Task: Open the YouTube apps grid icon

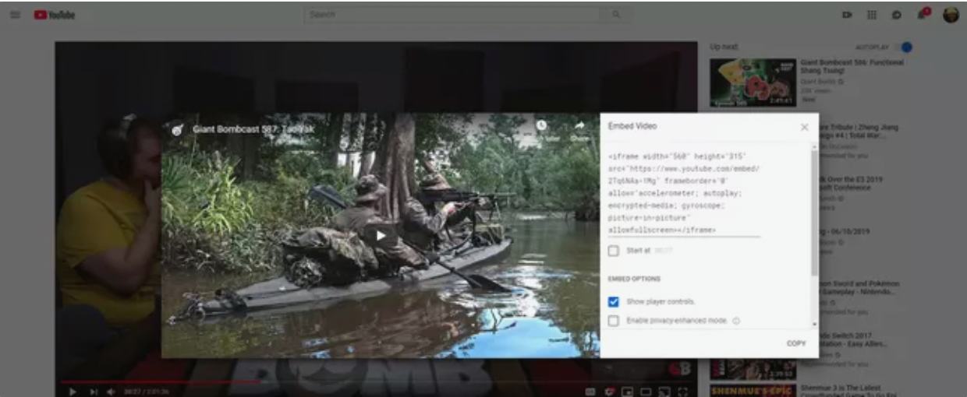Action: 872,15
